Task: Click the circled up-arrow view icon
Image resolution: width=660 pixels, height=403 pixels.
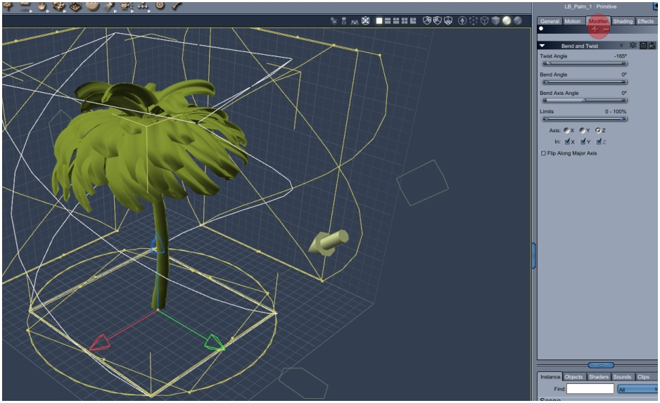Action: click(x=462, y=20)
